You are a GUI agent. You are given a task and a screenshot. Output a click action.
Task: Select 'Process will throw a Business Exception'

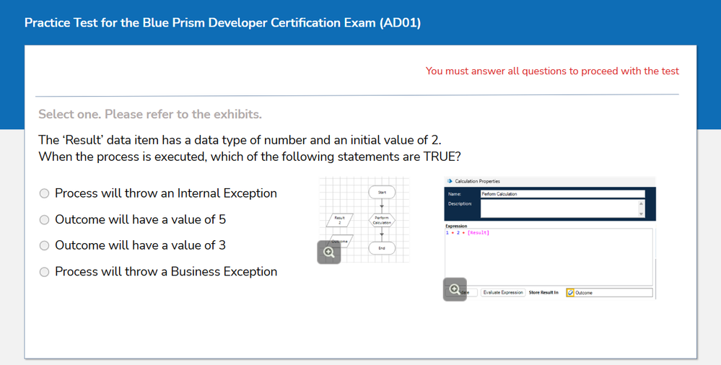pyautogui.click(x=45, y=272)
